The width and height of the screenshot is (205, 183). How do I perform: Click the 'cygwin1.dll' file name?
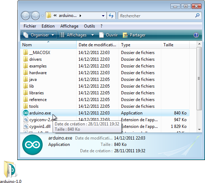(x=40, y=126)
